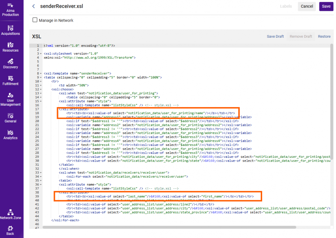Click line 31 closing table tag
Screen dimensions: 336x238
(x=66, y=165)
